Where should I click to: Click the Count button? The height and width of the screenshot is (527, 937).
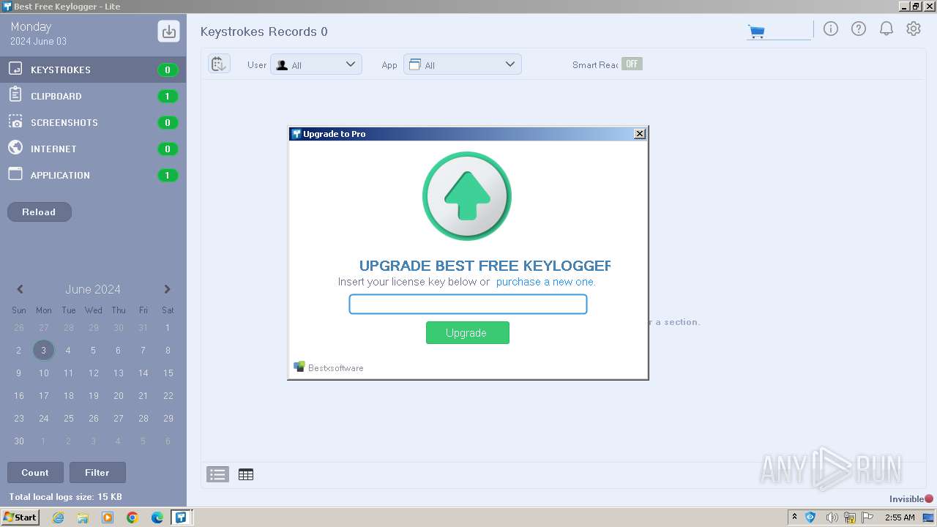coord(35,473)
